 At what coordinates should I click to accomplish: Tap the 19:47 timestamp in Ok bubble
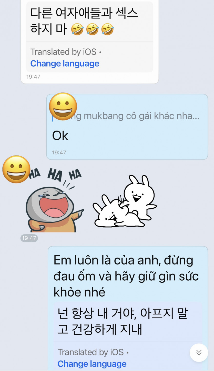pos(59,152)
